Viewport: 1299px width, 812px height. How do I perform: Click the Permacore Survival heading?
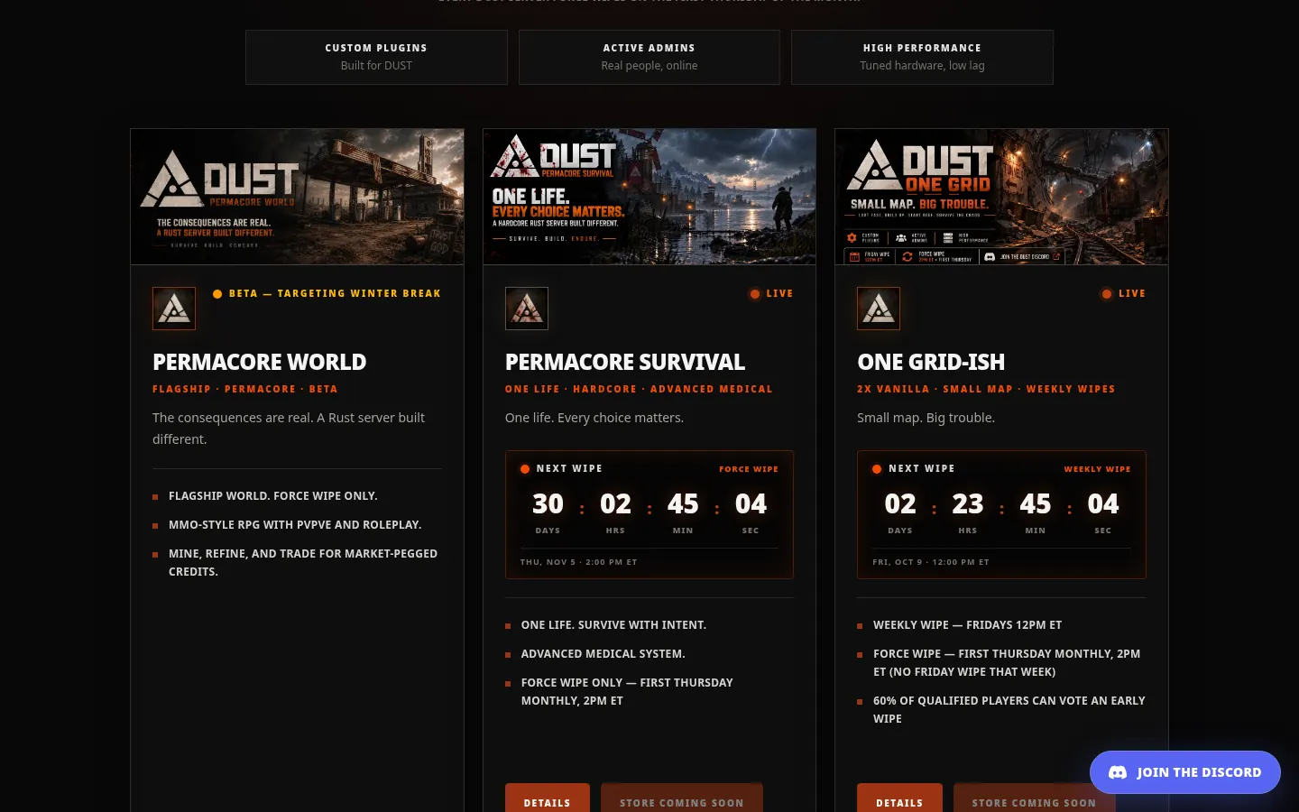tap(625, 362)
